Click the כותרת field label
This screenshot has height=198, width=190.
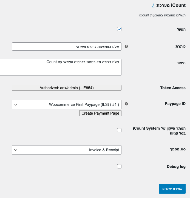click(180, 46)
